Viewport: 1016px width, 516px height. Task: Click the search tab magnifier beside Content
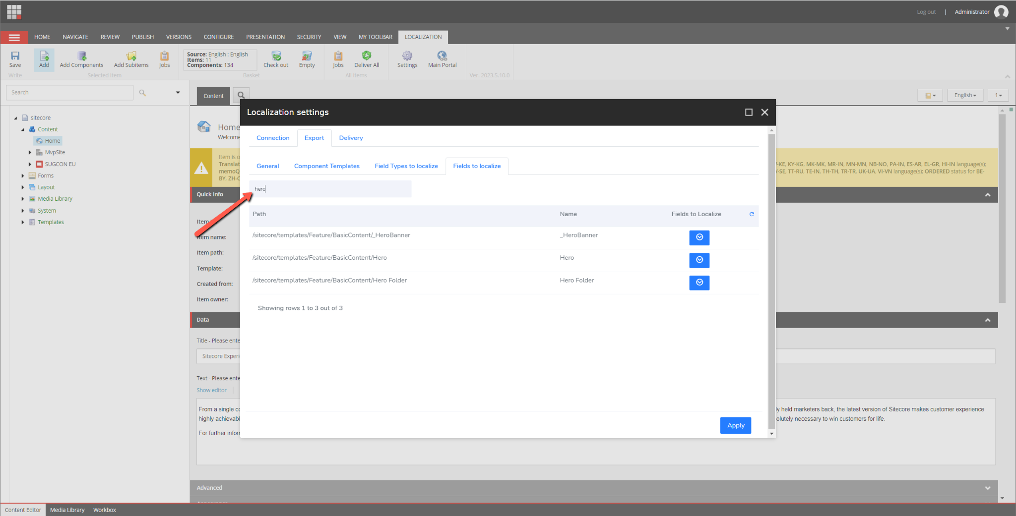click(x=241, y=95)
